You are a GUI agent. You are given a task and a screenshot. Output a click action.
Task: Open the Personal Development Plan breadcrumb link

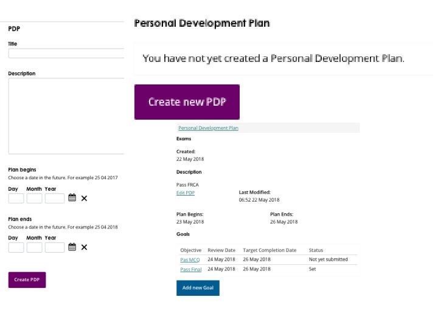tap(208, 128)
